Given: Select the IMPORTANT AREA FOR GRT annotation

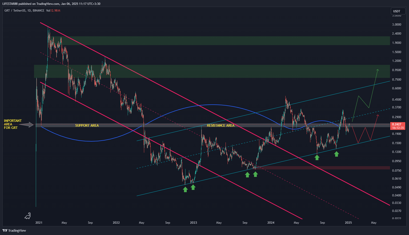Looking at the screenshot, I should [13, 125].
